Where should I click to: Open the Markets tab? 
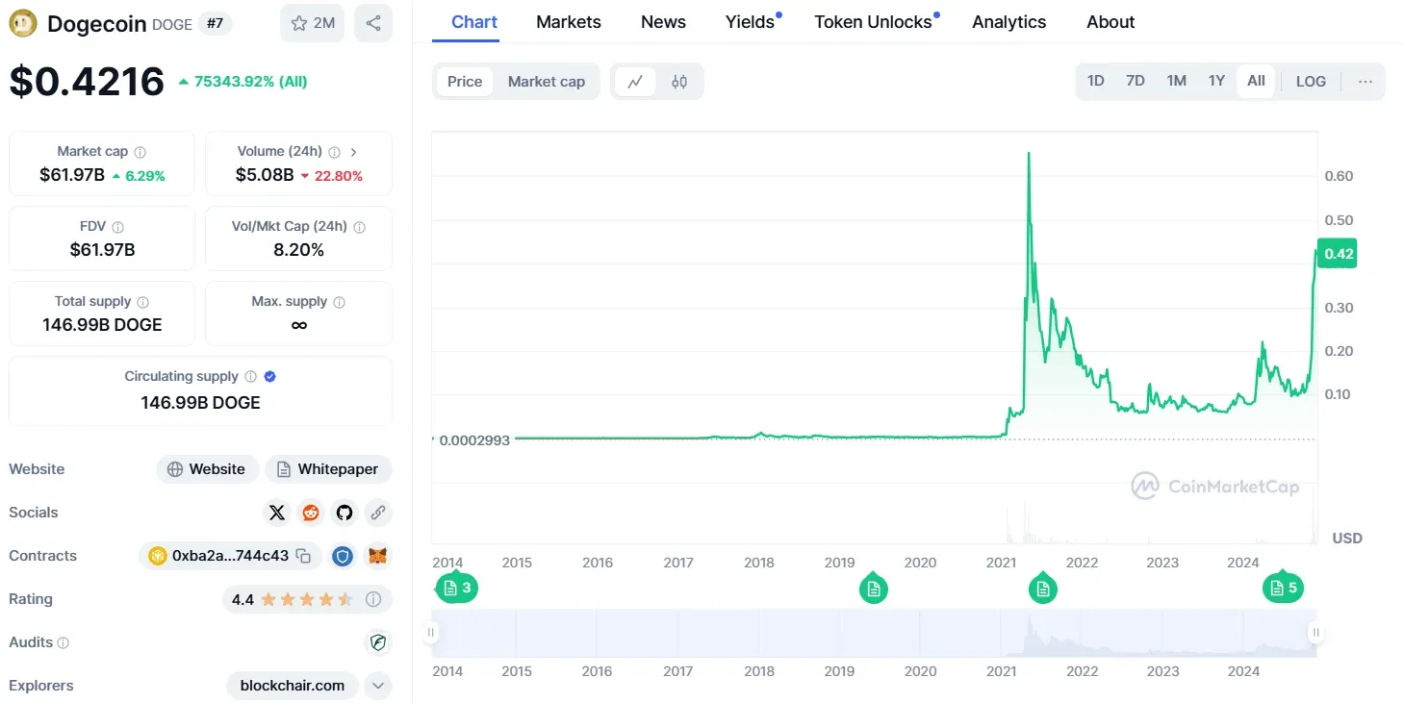point(569,21)
